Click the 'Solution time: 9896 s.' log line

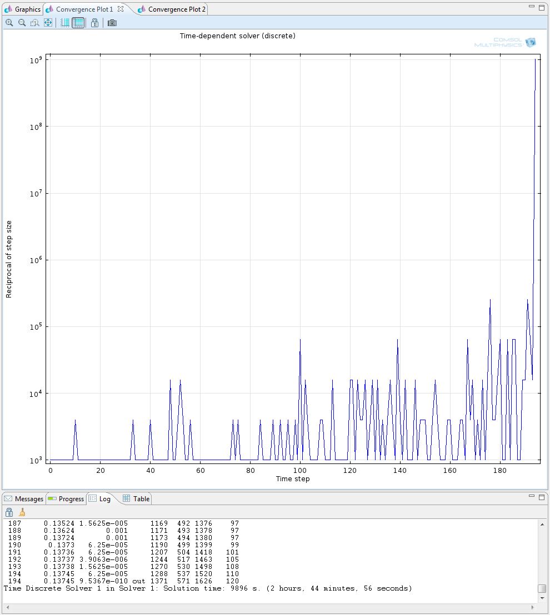(208, 588)
